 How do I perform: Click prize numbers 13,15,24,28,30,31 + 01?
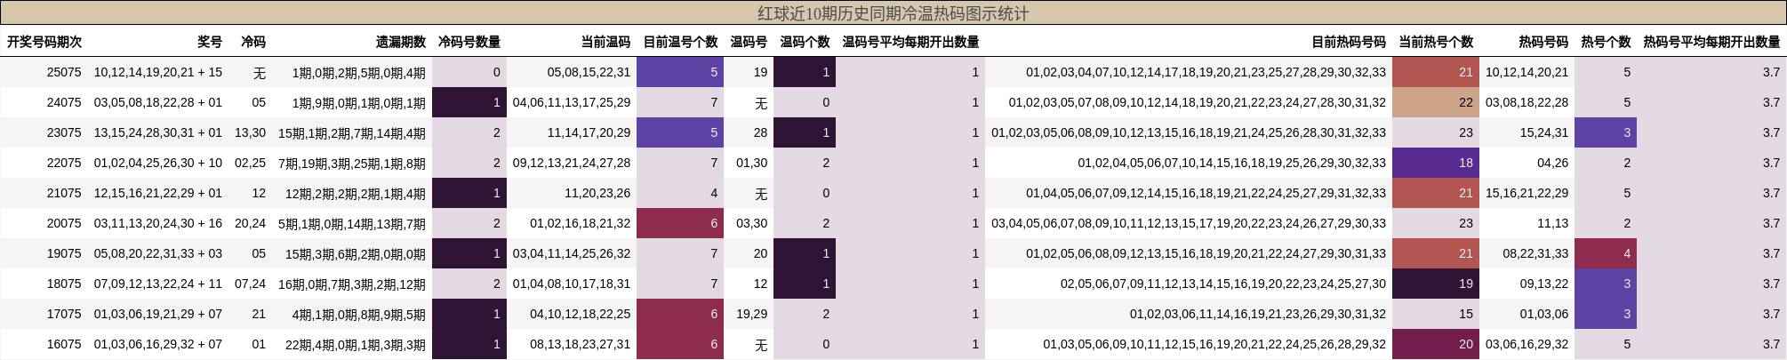pos(158,132)
